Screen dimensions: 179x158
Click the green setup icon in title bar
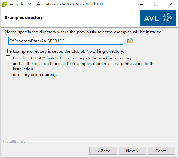pos(5,4)
